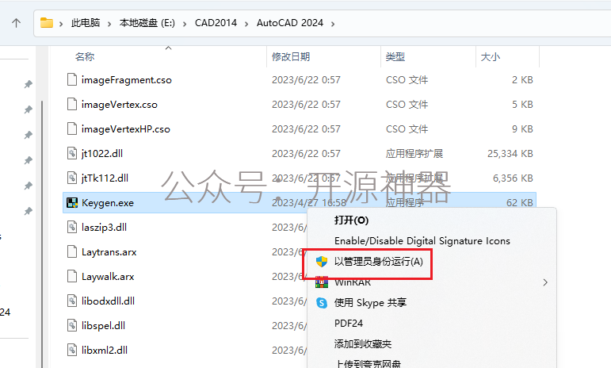The height and width of the screenshot is (368, 611).
Task: Select libxml2.dll file icon
Action: 72,350
